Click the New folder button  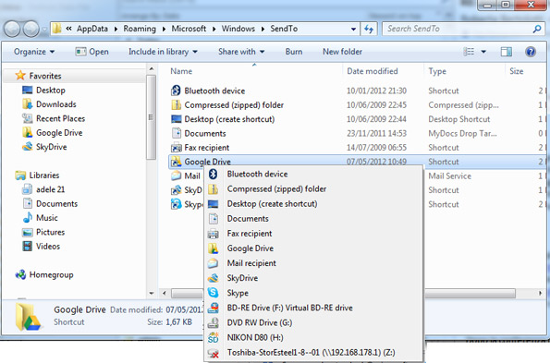342,52
